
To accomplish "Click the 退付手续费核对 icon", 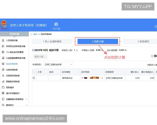I will pos(3,93).
